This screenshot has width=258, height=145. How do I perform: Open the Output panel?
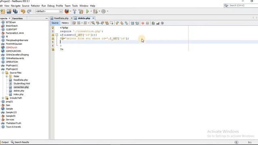(x=5, y=142)
